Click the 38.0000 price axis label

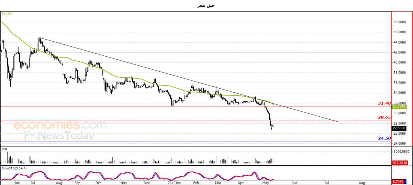click(x=400, y=73)
